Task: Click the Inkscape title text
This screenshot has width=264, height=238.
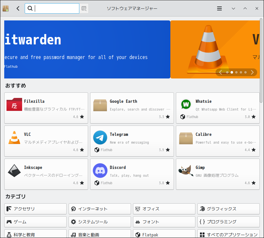Action: (x=33, y=167)
